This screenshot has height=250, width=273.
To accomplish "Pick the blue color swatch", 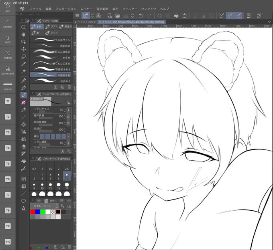I will [38, 212].
